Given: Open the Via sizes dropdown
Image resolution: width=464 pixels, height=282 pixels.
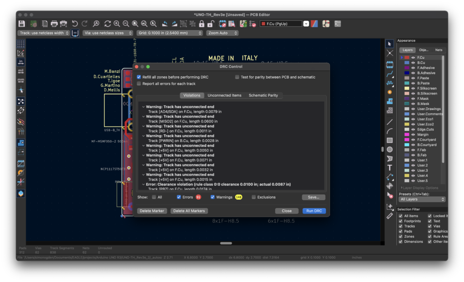Looking at the screenshot, I should [108, 33].
